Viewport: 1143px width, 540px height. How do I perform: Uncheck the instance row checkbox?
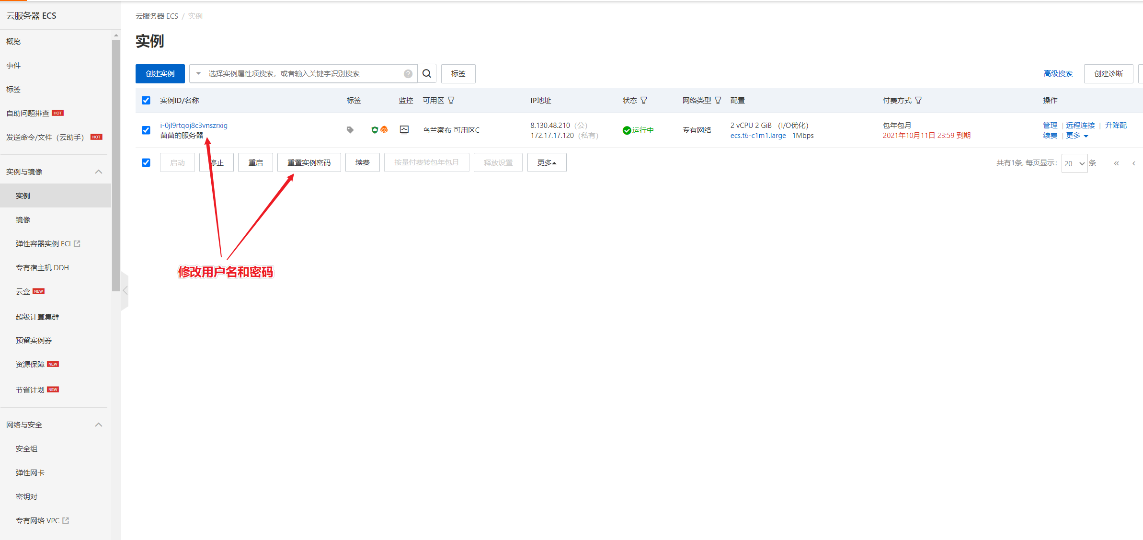(146, 130)
